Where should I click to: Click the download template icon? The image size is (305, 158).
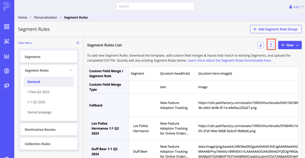click(x=260, y=45)
